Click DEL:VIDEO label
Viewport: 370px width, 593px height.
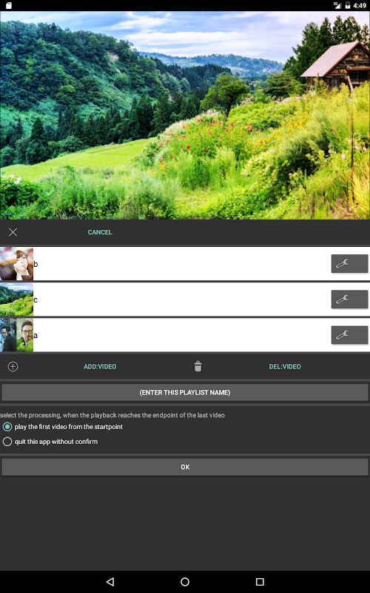(285, 366)
